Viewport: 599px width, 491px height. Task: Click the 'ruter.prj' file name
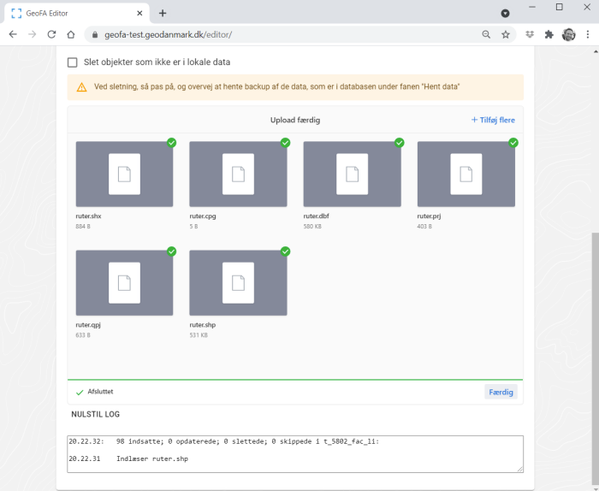click(429, 216)
